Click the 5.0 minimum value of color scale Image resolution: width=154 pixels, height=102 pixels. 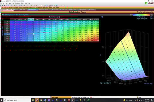(x=131, y=15)
